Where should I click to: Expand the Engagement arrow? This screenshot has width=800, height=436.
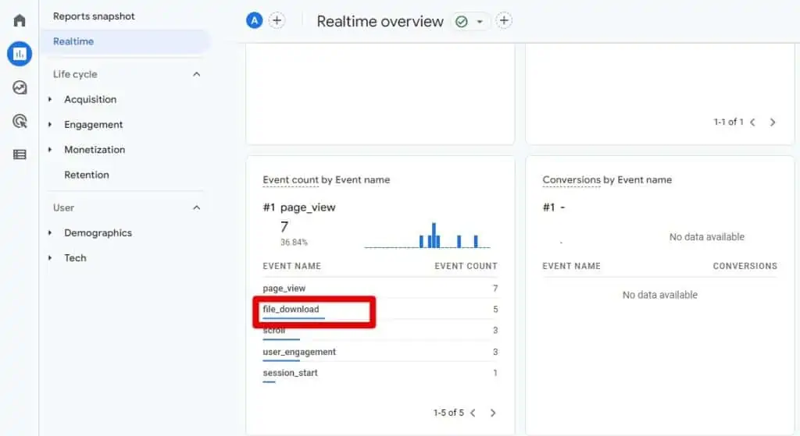click(50, 124)
